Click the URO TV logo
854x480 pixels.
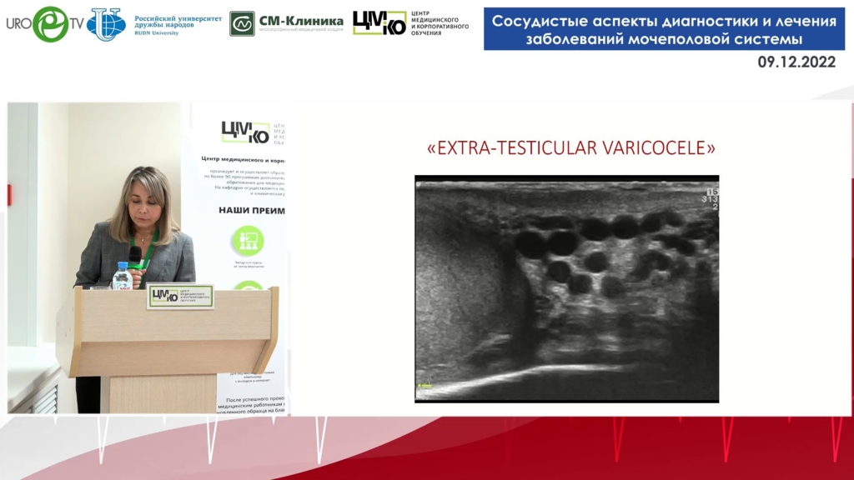click(x=46, y=23)
